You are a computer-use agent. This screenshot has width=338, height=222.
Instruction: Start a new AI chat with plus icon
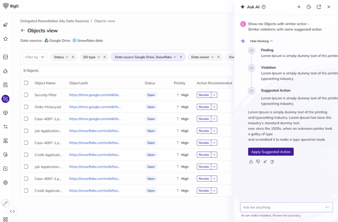point(299,7)
